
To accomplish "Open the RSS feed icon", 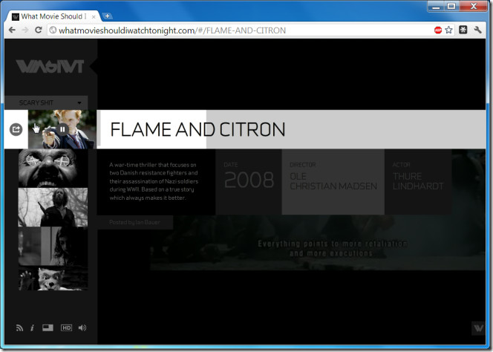I will tap(19, 327).
